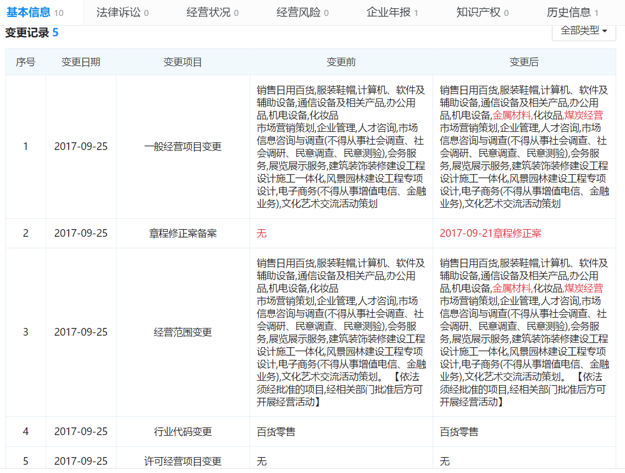Screen dimensions: 625x473
Task: Switch to the 法律诉讼 tab
Action: (123, 13)
